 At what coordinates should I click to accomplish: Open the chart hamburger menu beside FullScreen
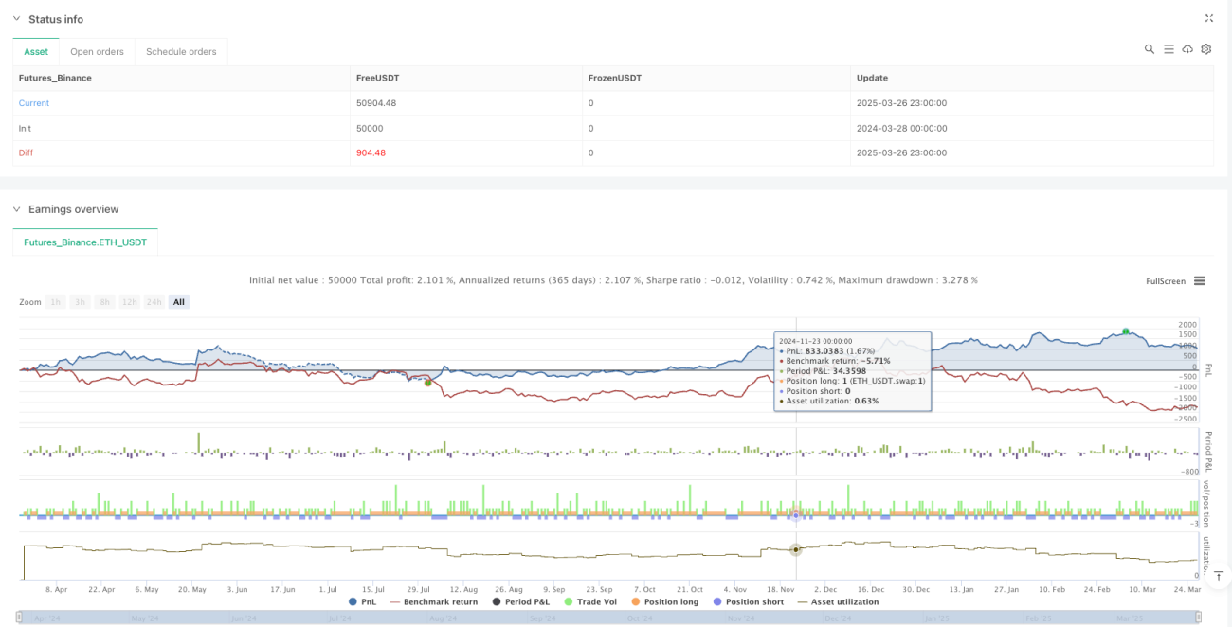[x=1200, y=281]
